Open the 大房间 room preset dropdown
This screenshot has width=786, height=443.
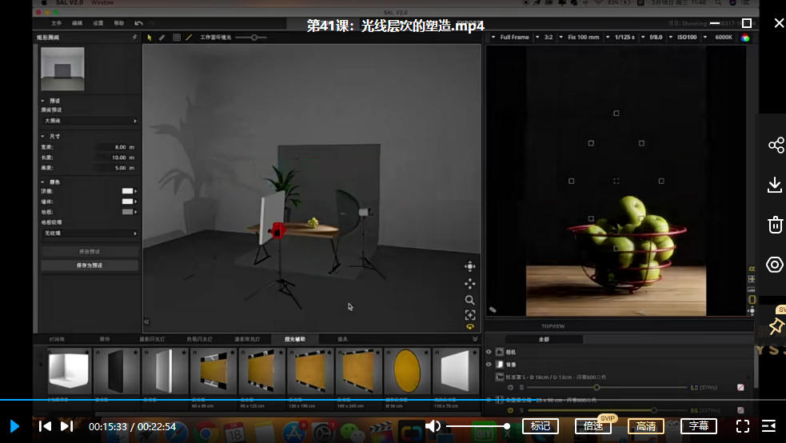tap(89, 121)
